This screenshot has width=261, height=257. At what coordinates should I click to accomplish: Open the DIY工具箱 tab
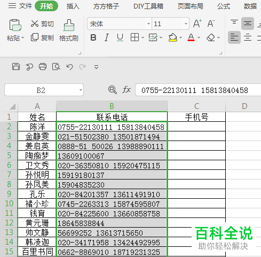[148, 6]
